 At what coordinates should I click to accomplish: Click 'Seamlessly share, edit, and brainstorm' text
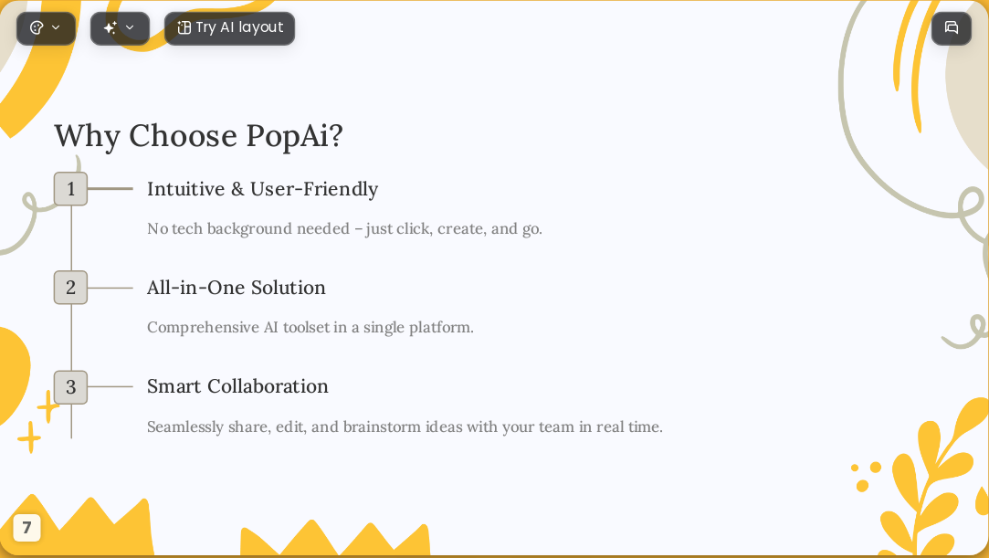[x=405, y=426]
